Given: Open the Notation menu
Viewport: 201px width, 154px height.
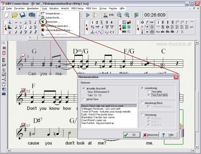Looking at the screenshot, I should click(54, 8).
